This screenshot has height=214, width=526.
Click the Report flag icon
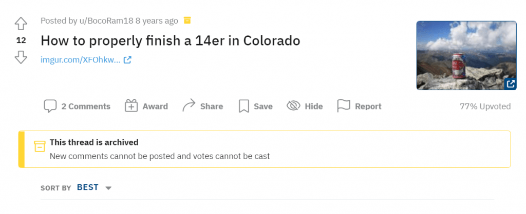click(x=343, y=106)
